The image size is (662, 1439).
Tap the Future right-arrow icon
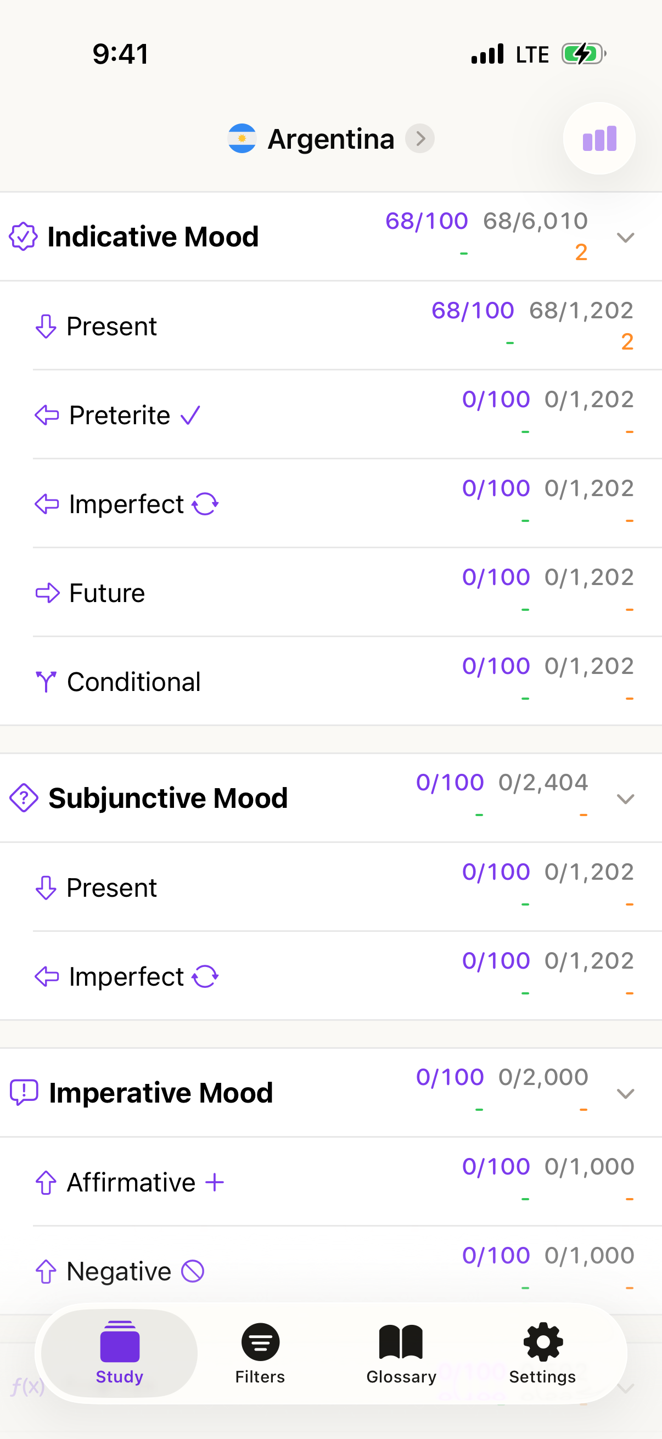pyautogui.click(x=48, y=593)
